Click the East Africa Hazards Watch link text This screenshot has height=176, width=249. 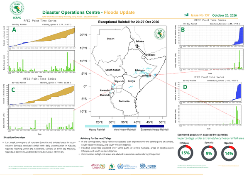(191, 166)
